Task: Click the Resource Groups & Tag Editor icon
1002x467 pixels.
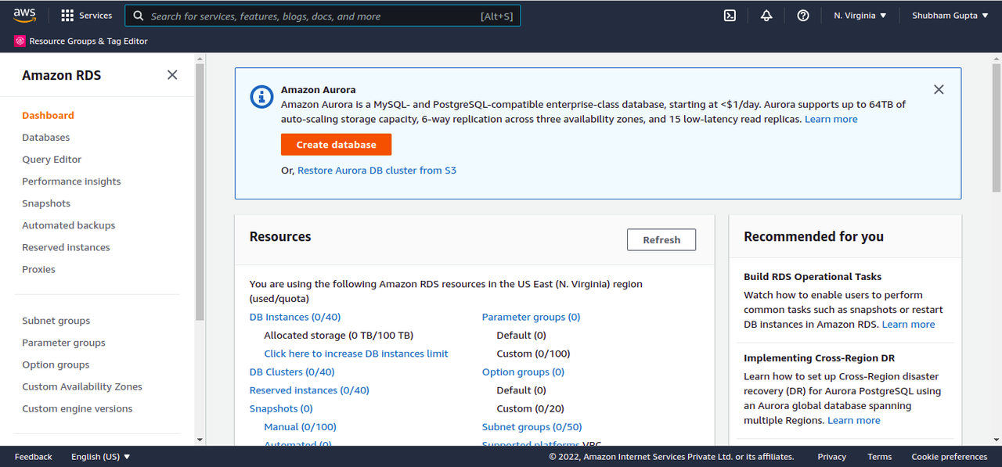Action: tap(20, 41)
